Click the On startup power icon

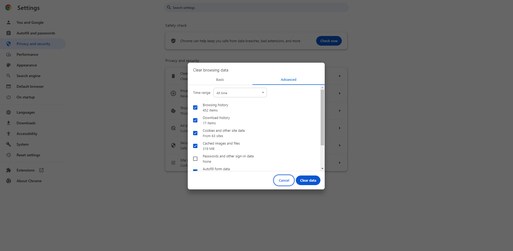pos(9,97)
